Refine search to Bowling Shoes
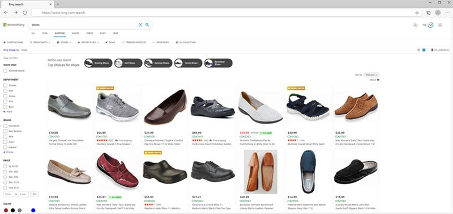 (98, 63)
